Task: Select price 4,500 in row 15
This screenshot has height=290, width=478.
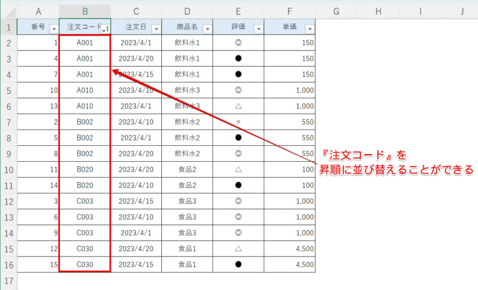Action: (x=290, y=249)
